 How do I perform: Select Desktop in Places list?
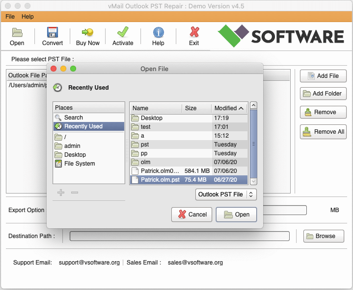pyautogui.click(x=89, y=155)
